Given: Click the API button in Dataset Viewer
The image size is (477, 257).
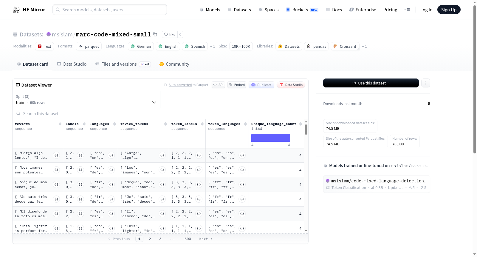Looking at the screenshot, I should [218, 85].
